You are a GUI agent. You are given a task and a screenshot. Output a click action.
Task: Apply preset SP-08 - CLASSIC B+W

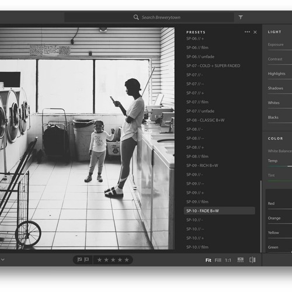206,120
